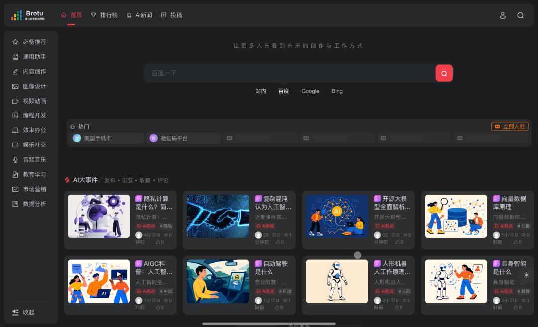The height and width of the screenshot is (327, 538).
Task: Click the 音频音乐 microphone icon
Action: [15, 160]
